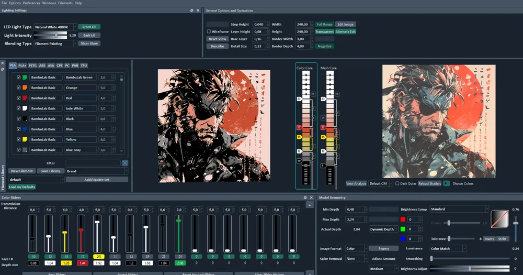
Task: Open the Windows menu
Action: 49,3
